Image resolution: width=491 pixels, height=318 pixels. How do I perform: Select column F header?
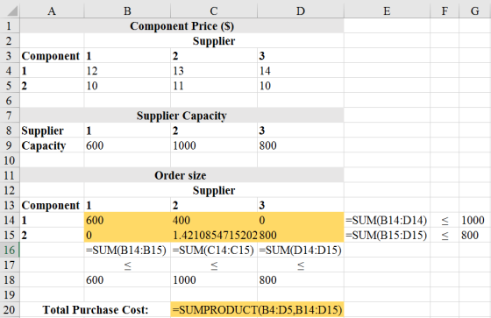(x=445, y=11)
